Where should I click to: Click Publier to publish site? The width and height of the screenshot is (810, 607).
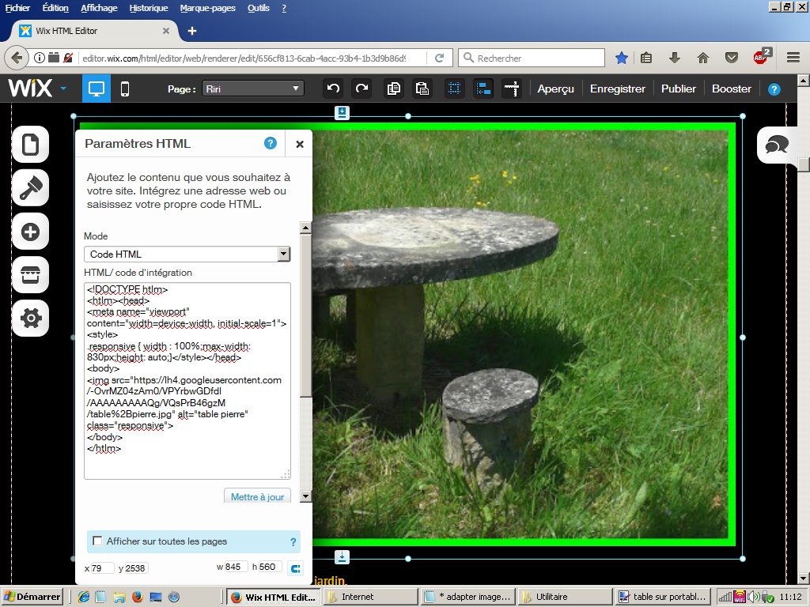(678, 89)
